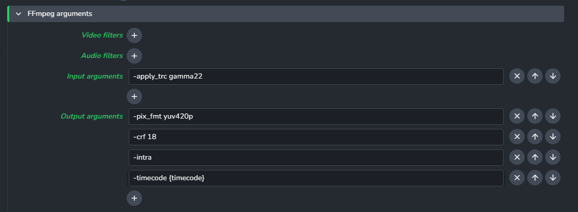
Task: Move -apply_trc gamma22 argument down
Action: (553, 76)
